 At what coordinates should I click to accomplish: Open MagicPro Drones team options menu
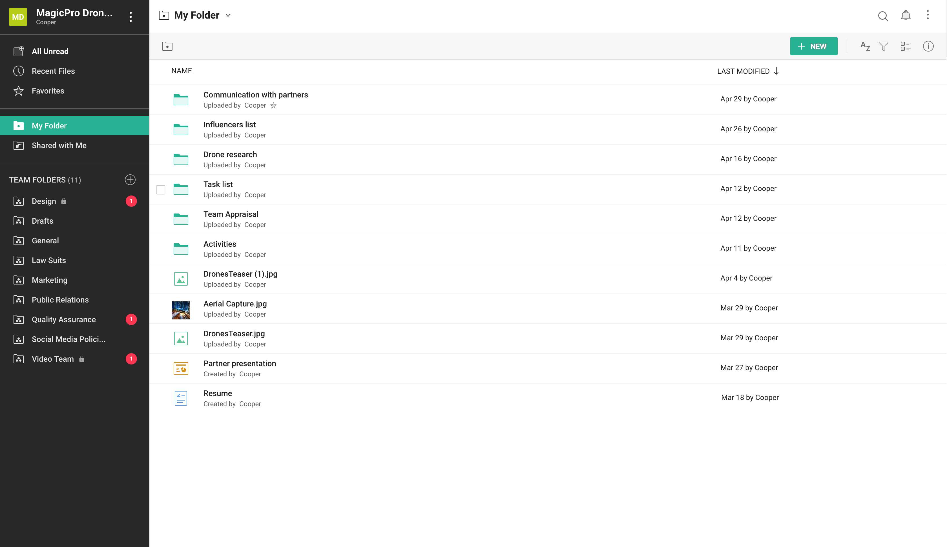131,17
